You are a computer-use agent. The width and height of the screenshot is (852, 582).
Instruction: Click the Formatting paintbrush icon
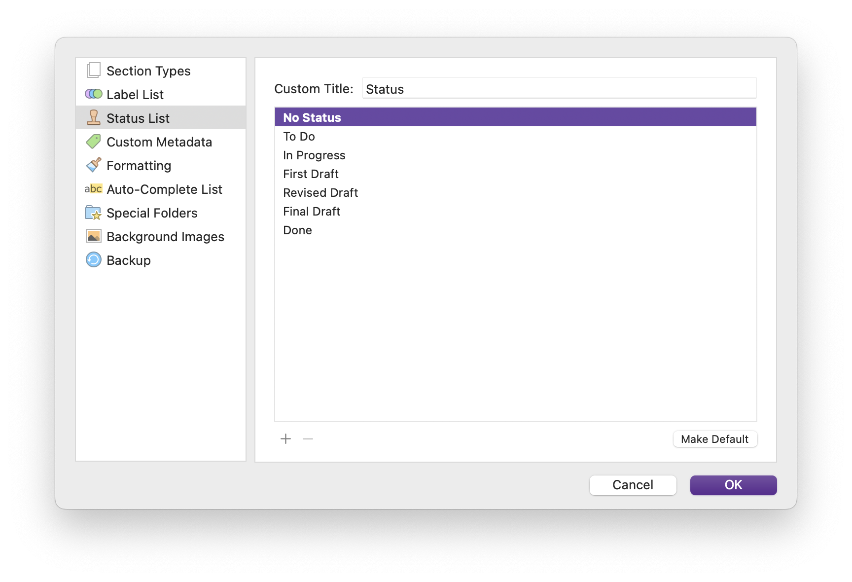click(93, 165)
